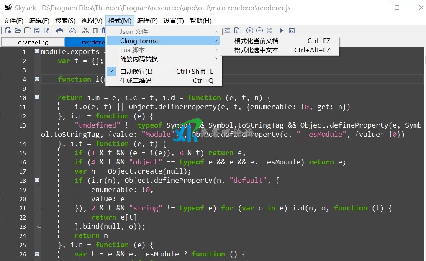
Task: Click the Run play icon
Action: (282, 31)
